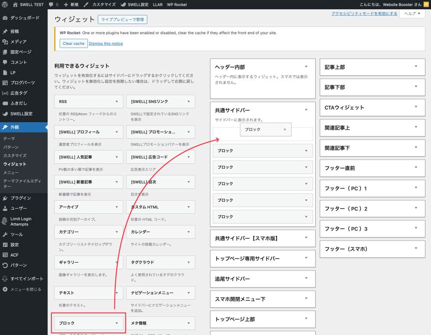Open the WordPress logo menu in admin bar
This screenshot has height=335, width=431.
click(4, 5)
